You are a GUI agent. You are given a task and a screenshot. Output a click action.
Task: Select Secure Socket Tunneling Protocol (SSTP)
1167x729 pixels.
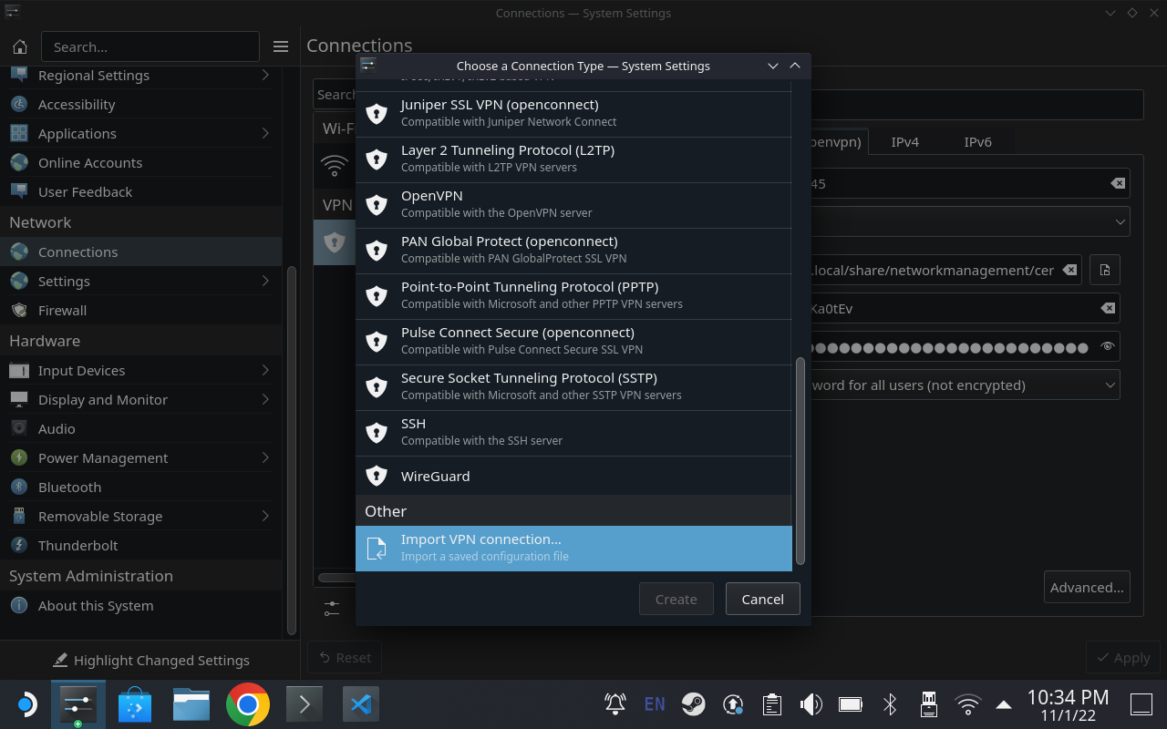point(573,387)
